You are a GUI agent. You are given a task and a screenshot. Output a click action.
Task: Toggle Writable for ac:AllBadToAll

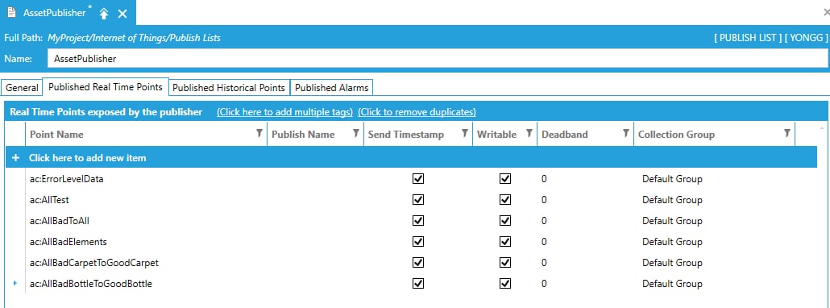pos(505,221)
